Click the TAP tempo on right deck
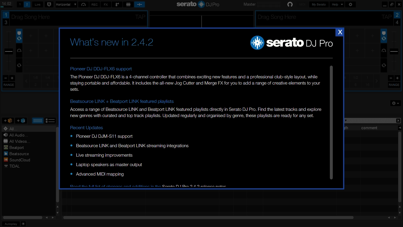The image size is (403, 227). [x=386, y=17]
